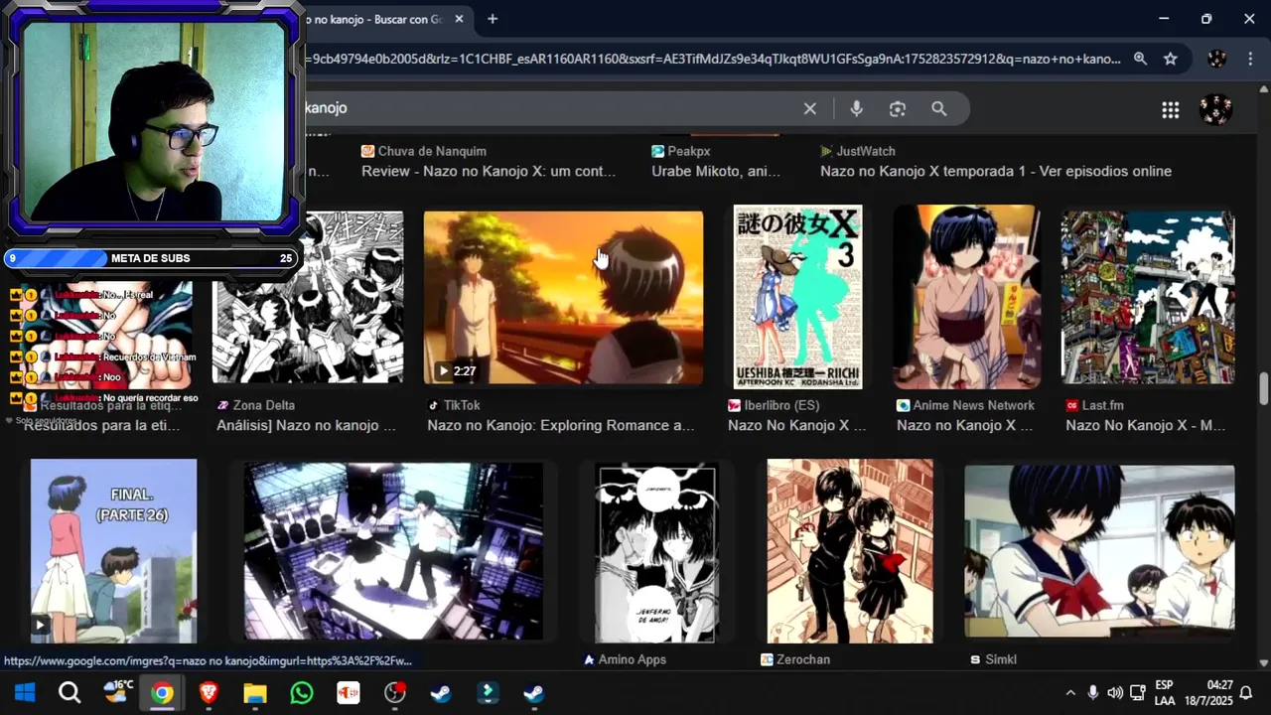
Task: Open File Explorer from the taskbar
Action: coord(255,692)
